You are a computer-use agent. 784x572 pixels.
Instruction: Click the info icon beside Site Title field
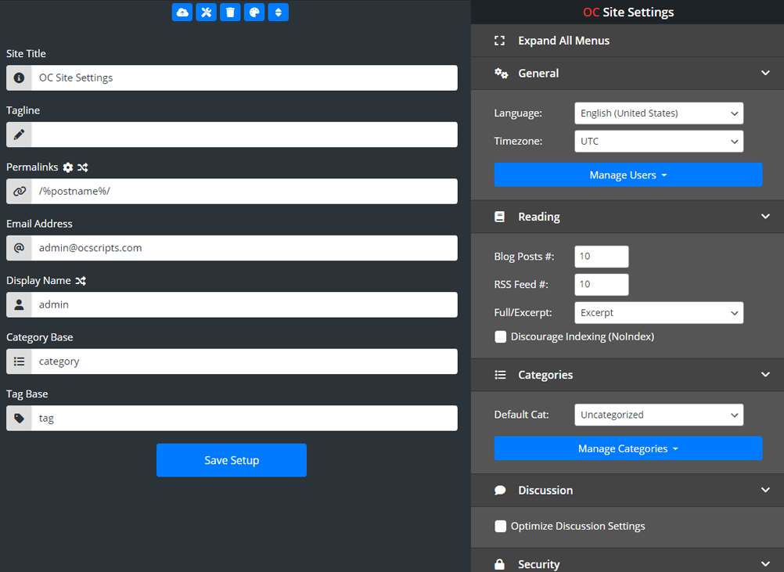click(x=19, y=78)
